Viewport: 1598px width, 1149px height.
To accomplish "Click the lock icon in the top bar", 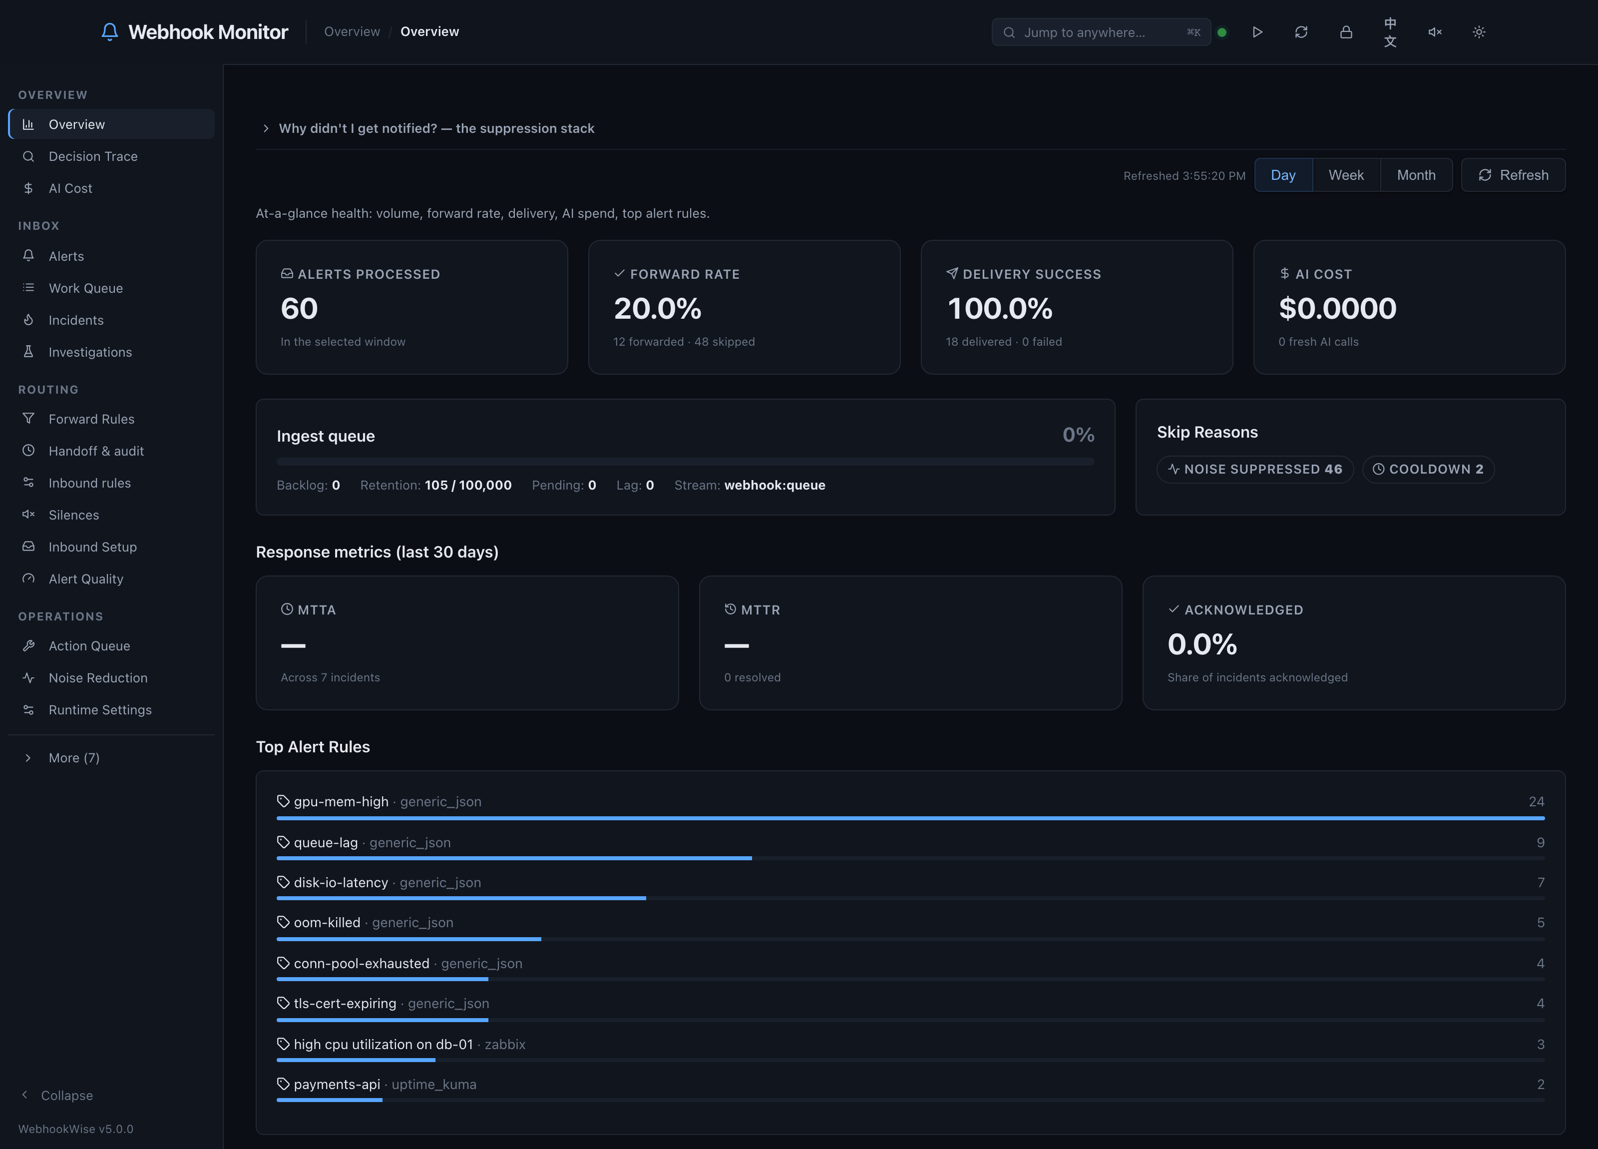I will (x=1346, y=31).
